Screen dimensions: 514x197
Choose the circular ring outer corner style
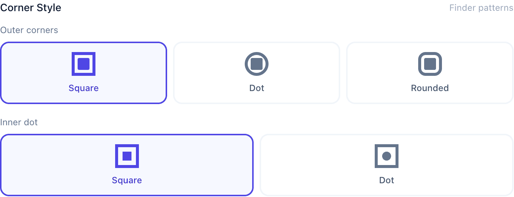(257, 73)
